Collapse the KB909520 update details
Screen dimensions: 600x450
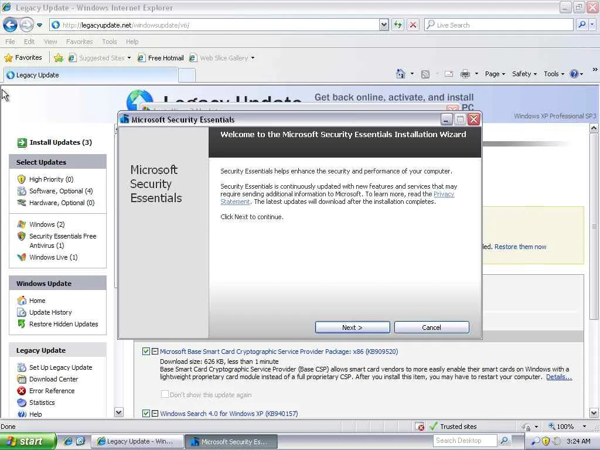155,352
